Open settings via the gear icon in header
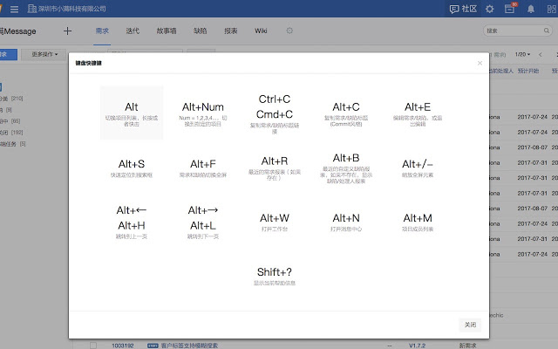This screenshot has height=349, width=558. coord(490,9)
